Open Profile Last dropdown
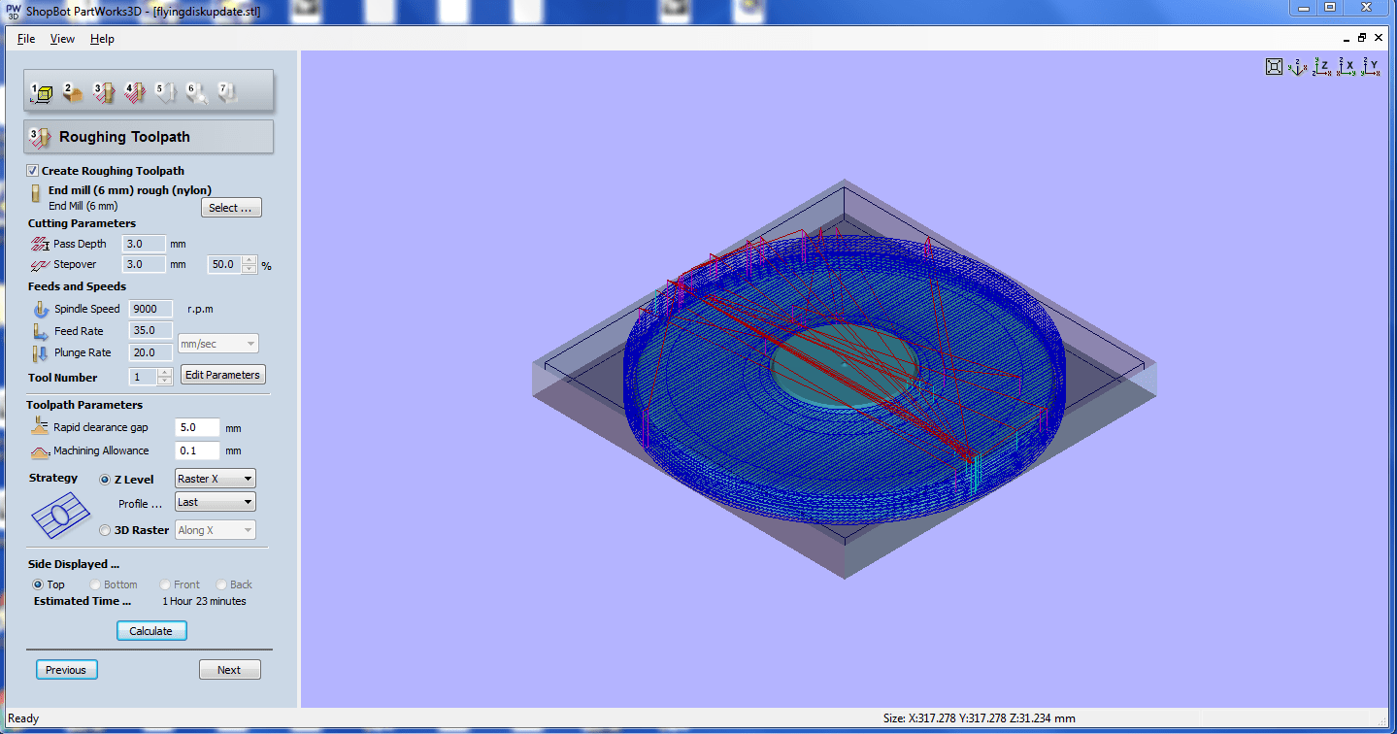Viewport: 1397px width, 734px height. tap(215, 502)
